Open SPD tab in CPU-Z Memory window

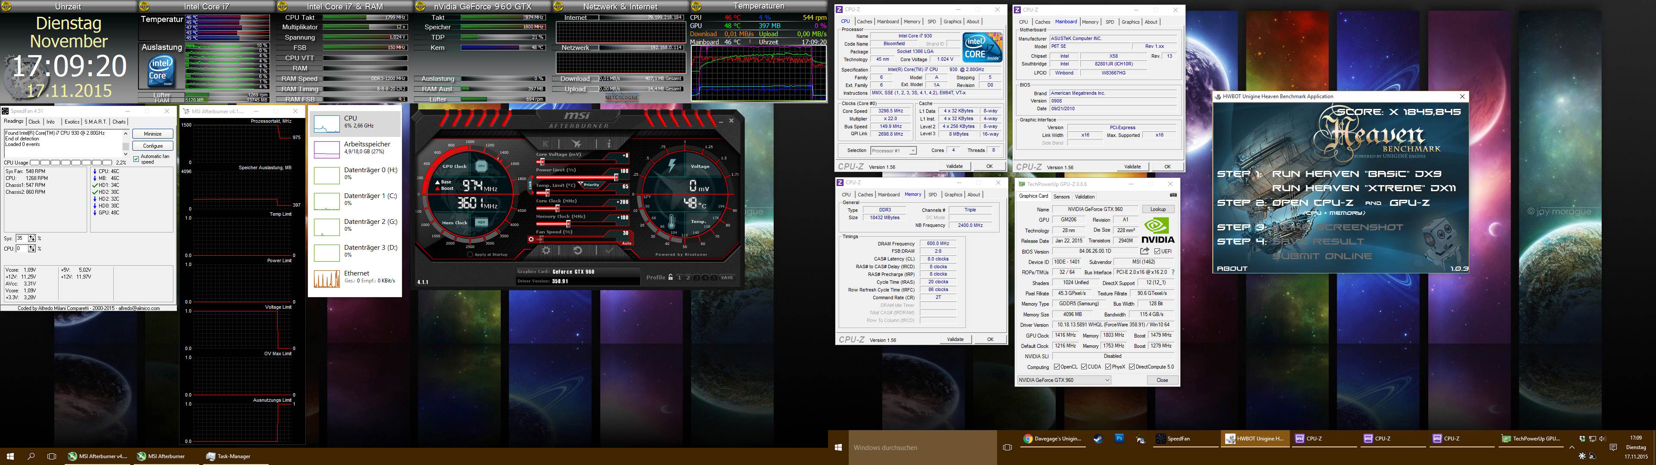tap(933, 195)
